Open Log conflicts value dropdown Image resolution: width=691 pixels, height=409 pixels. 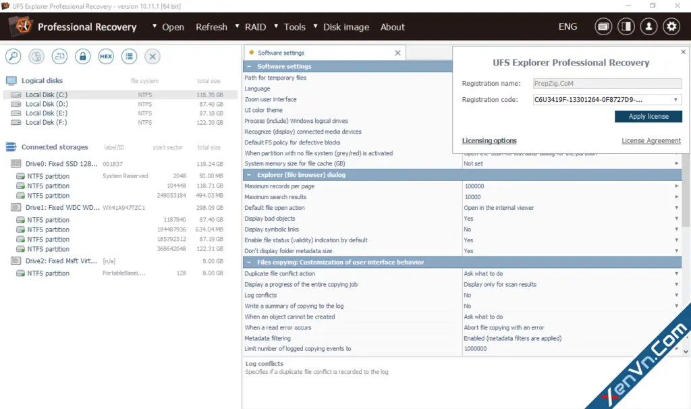point(676,296)
